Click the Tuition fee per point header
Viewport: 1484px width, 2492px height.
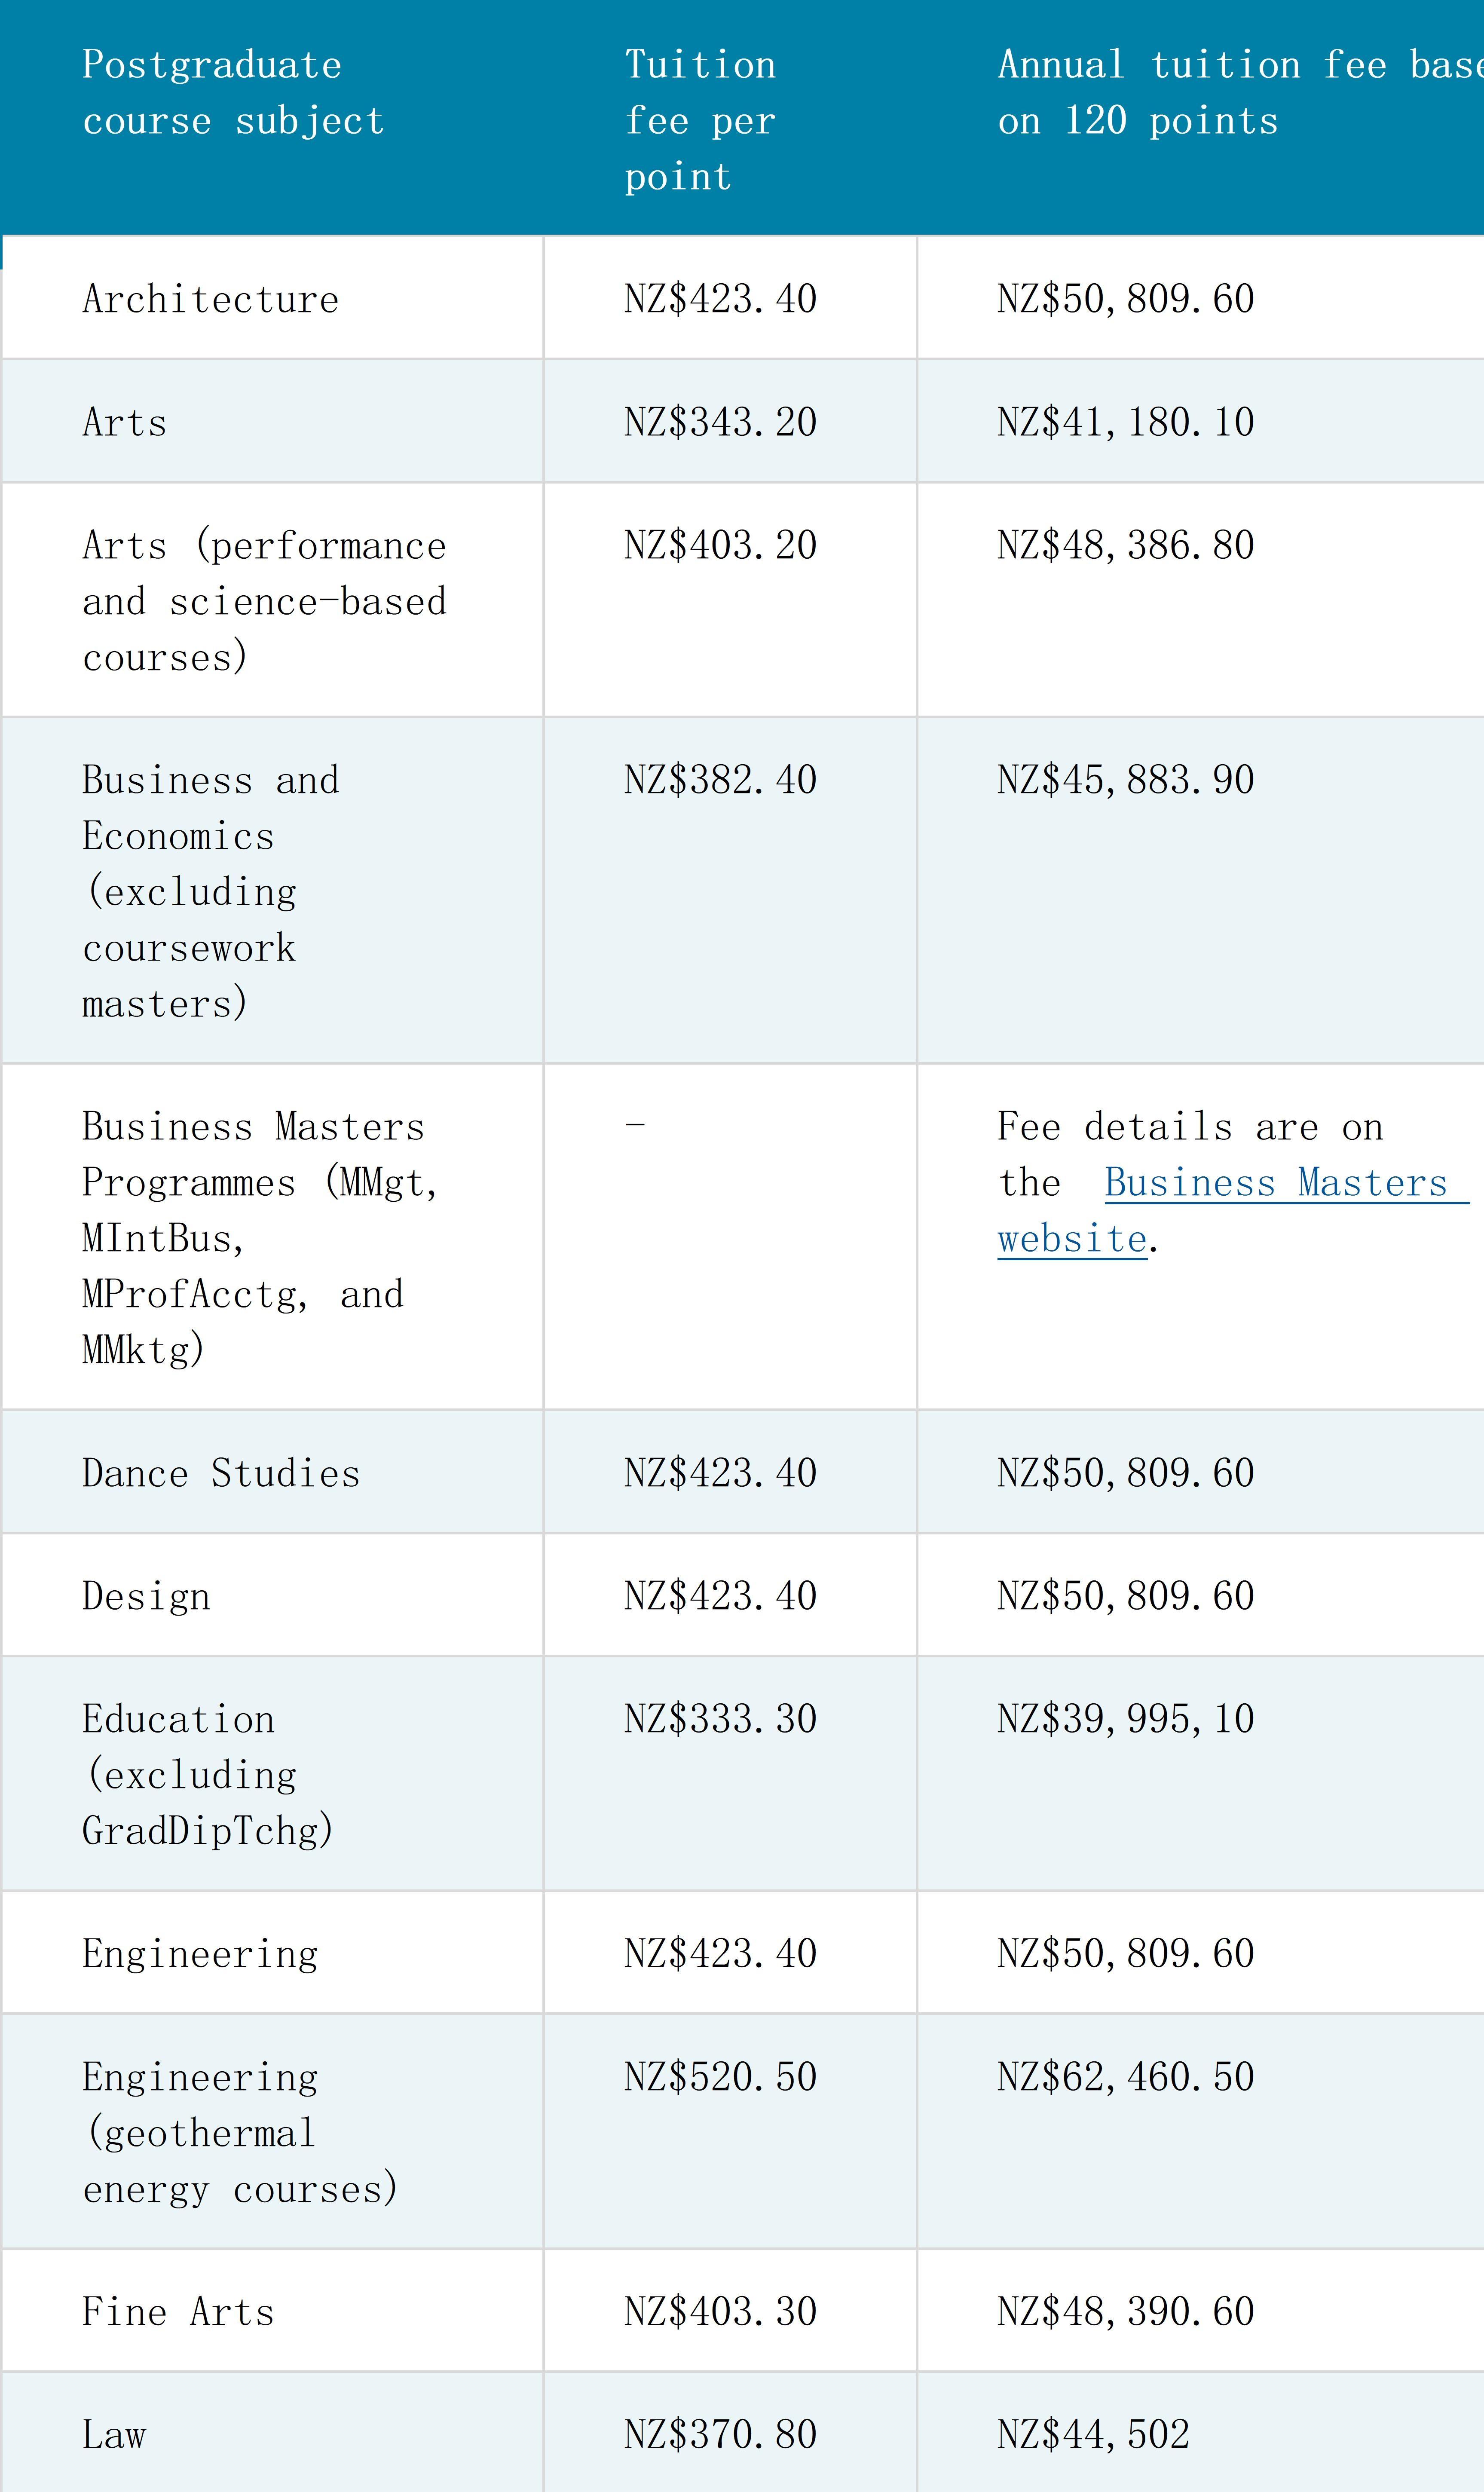(700, 120)
